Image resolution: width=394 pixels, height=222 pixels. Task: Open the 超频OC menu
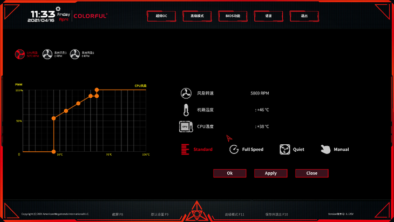[x=161, y=16]
